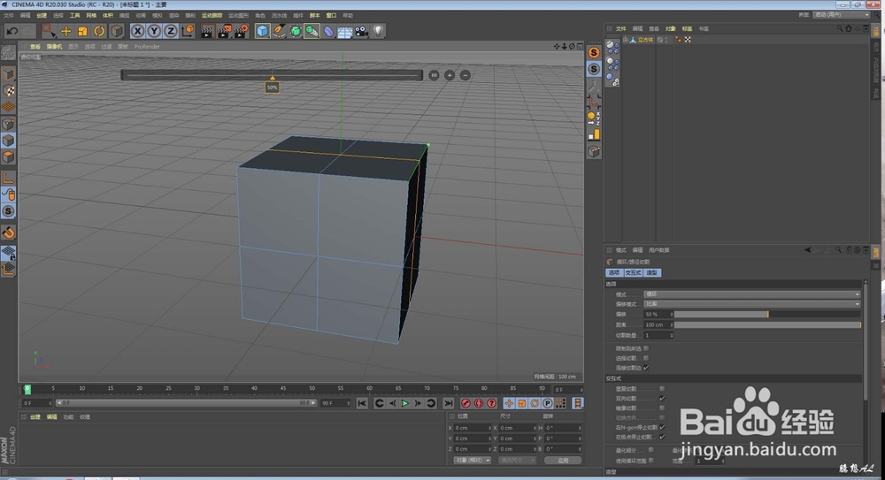Switch to the 交互式 tab in attributes

[633, 272]
